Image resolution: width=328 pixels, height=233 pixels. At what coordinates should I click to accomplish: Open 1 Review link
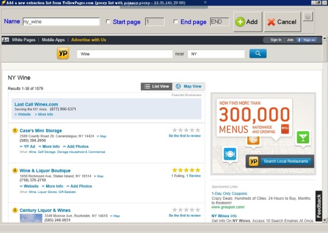[x=194, y=176]
